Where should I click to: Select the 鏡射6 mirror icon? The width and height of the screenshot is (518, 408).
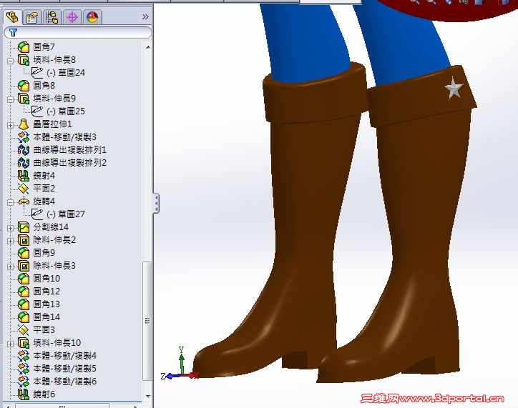(24, 394)
